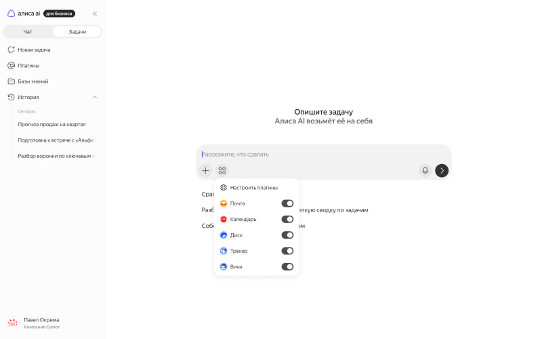Click the Knowledge bases folder icon

pyautogui.click(x=11, y=81)
